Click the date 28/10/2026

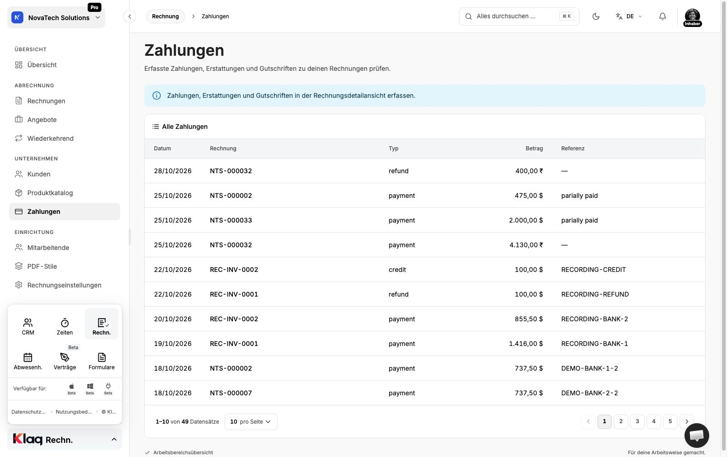coord(173,171)
